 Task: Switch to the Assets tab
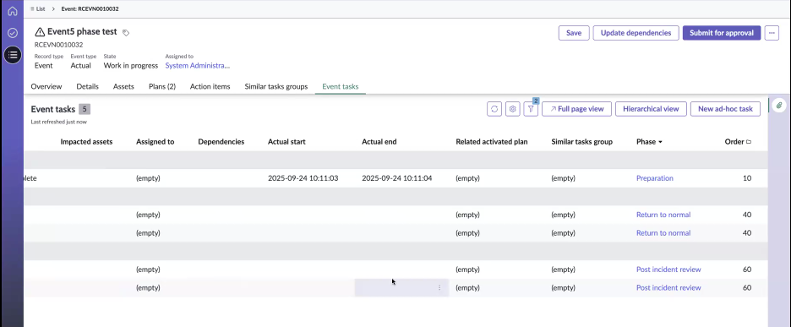pos(123,86)
